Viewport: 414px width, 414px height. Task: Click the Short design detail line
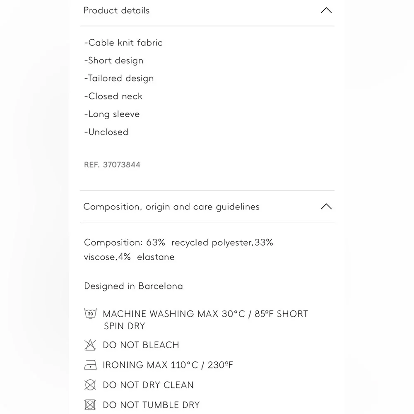coord(114,61)
